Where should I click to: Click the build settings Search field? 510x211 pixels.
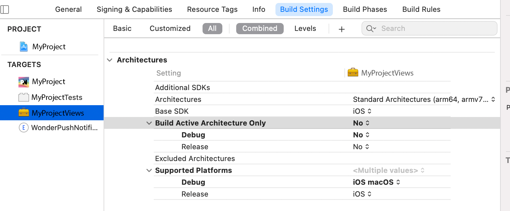(435, 29)
